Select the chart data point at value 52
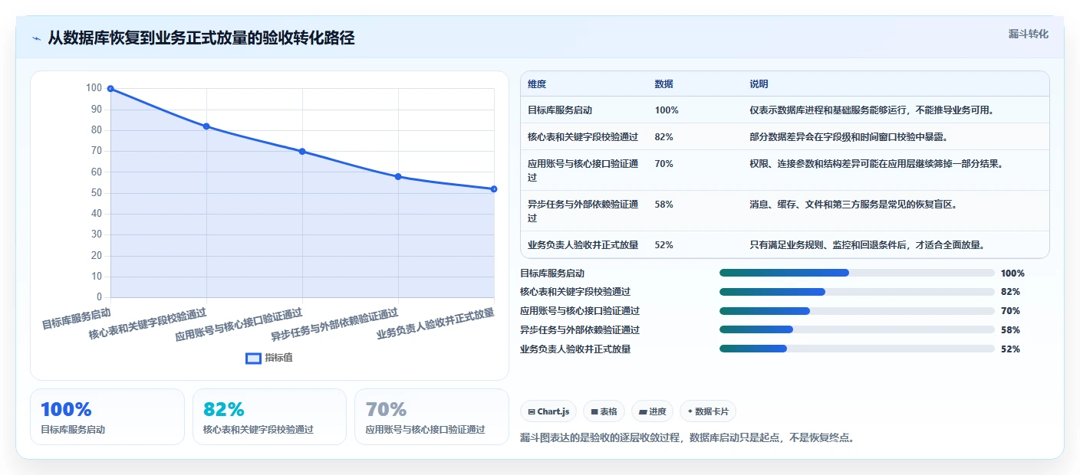Image resolution: width=1080 pixels, height=475 pixels. pos(494,189)
